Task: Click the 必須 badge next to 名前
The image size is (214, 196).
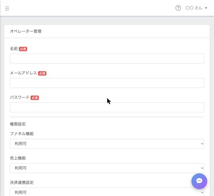Action: (x=23, y=49)
